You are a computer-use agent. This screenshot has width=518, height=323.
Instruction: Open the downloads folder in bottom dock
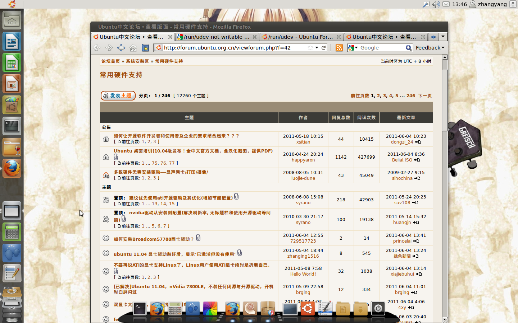(x=360, y=309)
